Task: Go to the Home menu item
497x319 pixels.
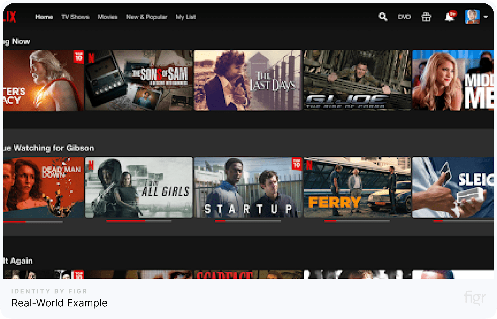Action: pyautogui.click(x=44, y=17)
